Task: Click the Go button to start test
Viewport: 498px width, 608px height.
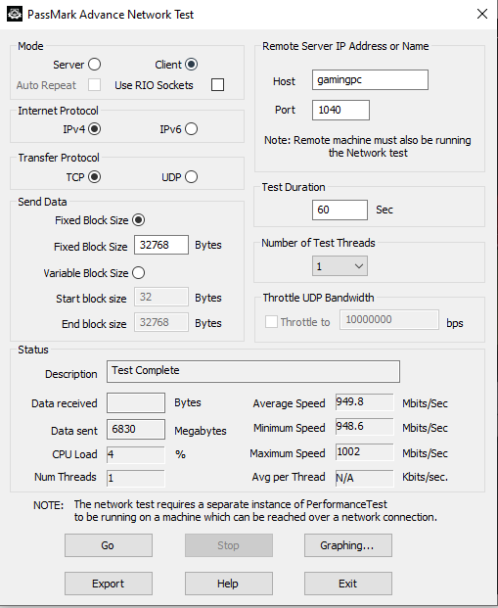Action: click(109, 545)
